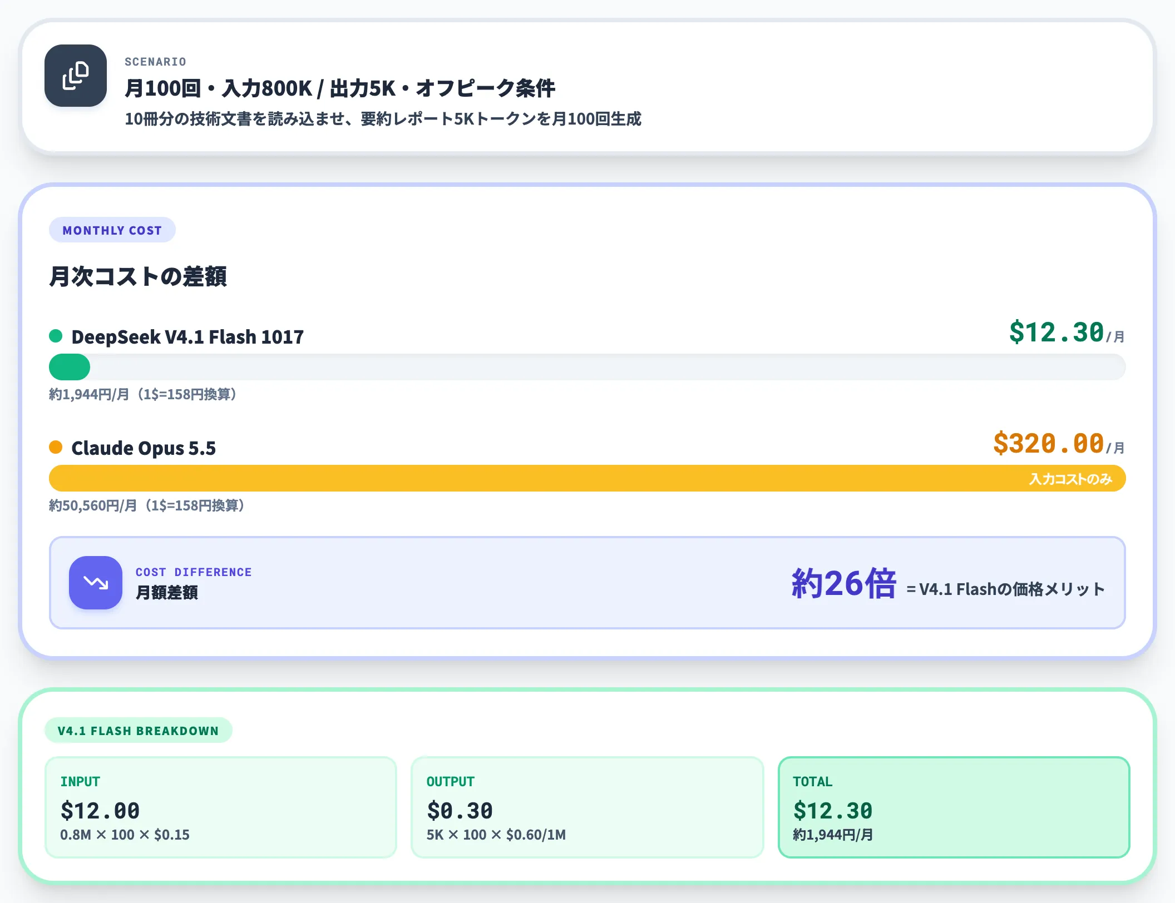Open the OUTPUT $0.30 breakdown card
This screenshot has height=903, width=1175.
coord(587,807)
